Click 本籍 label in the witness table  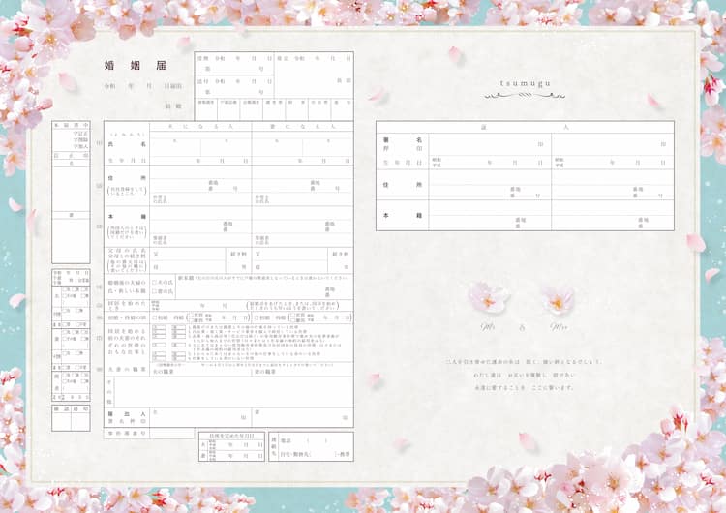(x=402, y=215)
